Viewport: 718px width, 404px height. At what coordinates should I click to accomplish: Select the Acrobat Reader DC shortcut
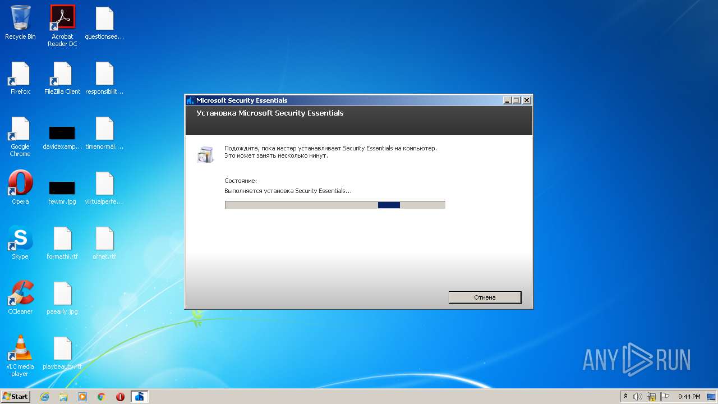(x=62, y=26)
